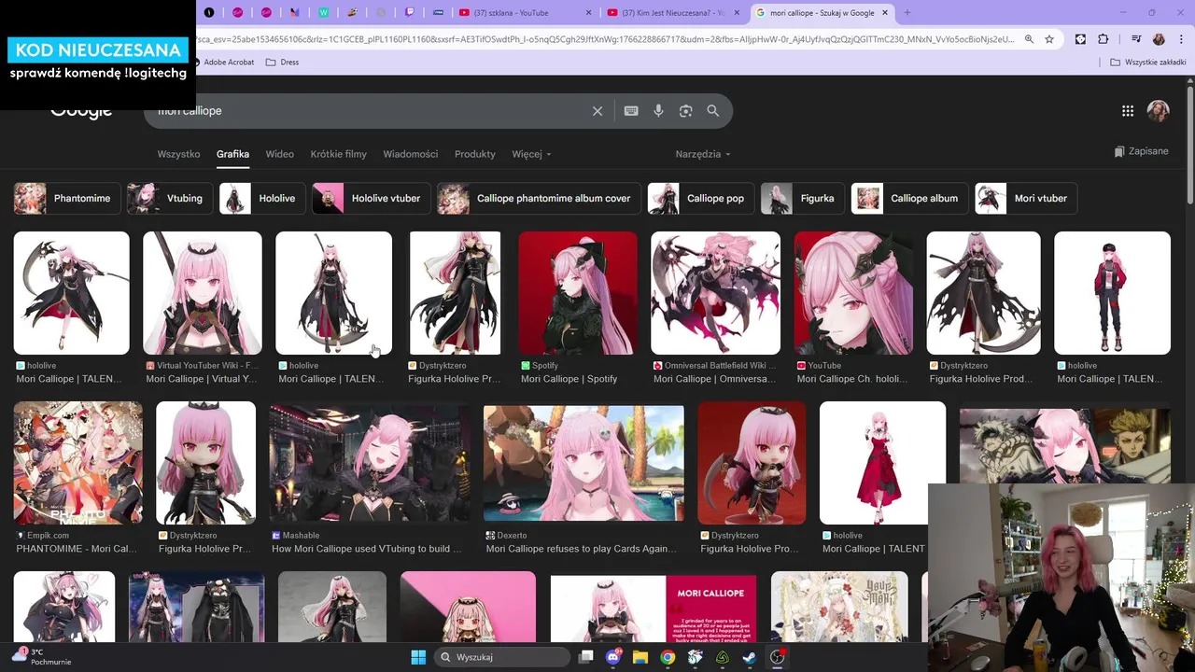Clear the search query with the X icon
Image resolution: width=1195 pixels, height=672 pixels.
click(x=597, y=111)
